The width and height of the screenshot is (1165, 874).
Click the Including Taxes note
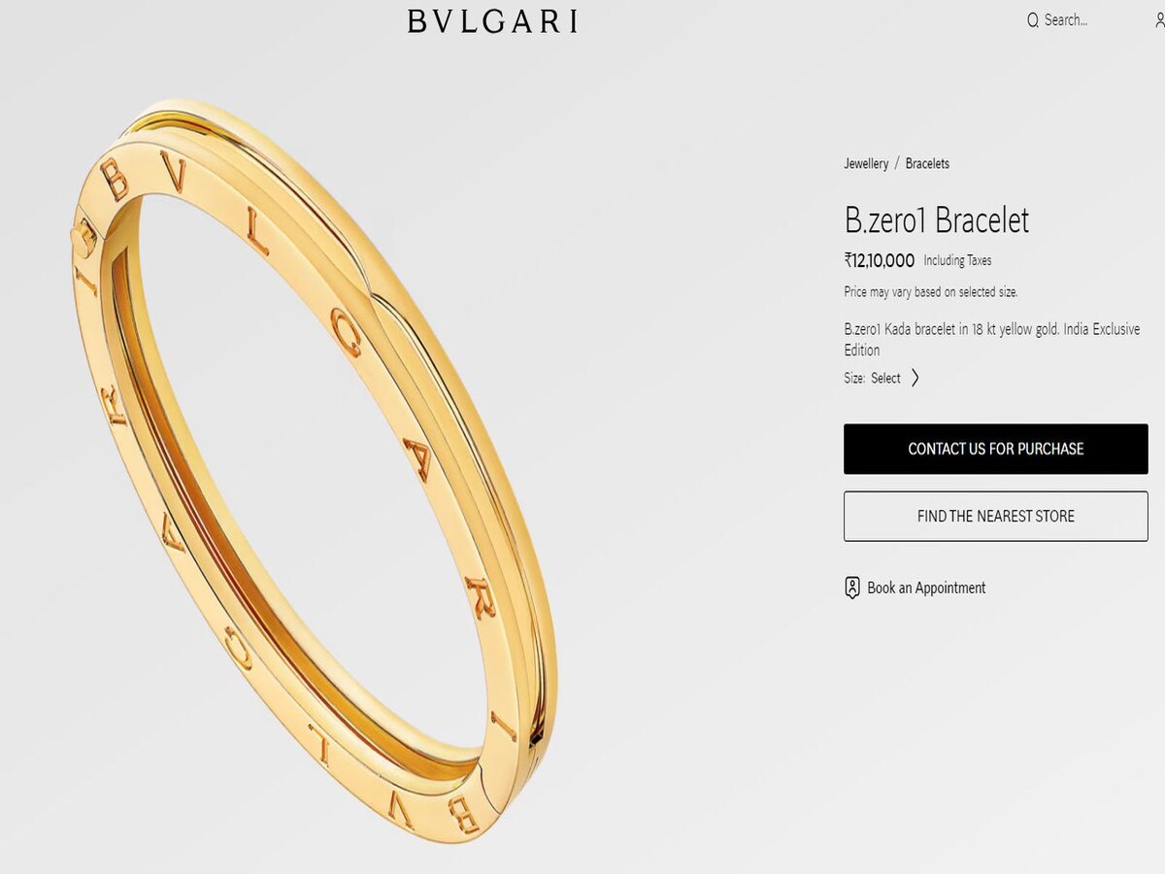click(x=957, y=260)
